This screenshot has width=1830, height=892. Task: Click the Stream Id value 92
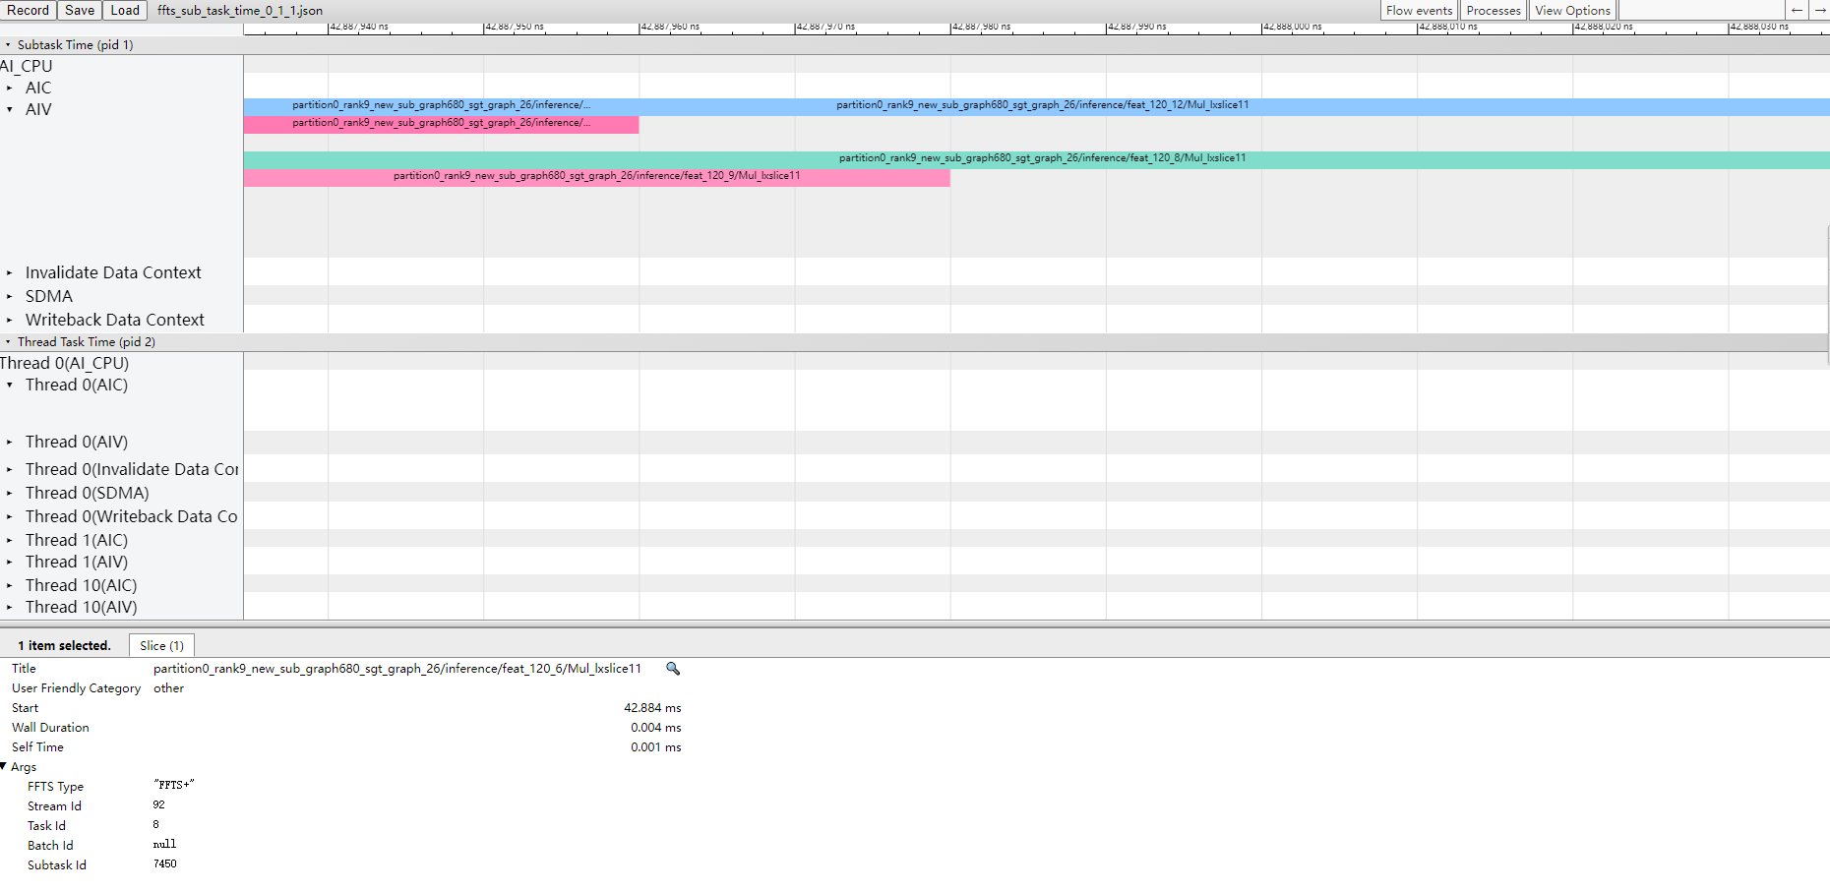click(x=159, y=805)
